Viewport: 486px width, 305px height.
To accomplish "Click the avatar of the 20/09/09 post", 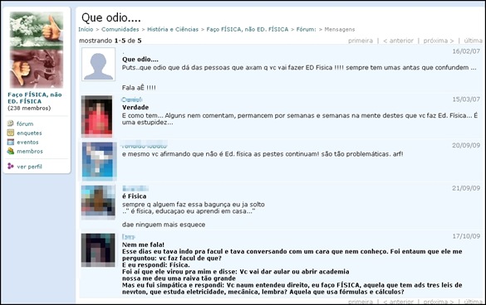I will pos(99,161).
